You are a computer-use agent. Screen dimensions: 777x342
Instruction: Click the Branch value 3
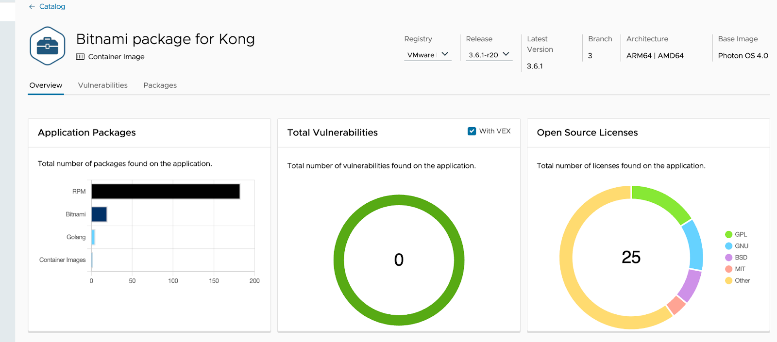click(590, 56)
